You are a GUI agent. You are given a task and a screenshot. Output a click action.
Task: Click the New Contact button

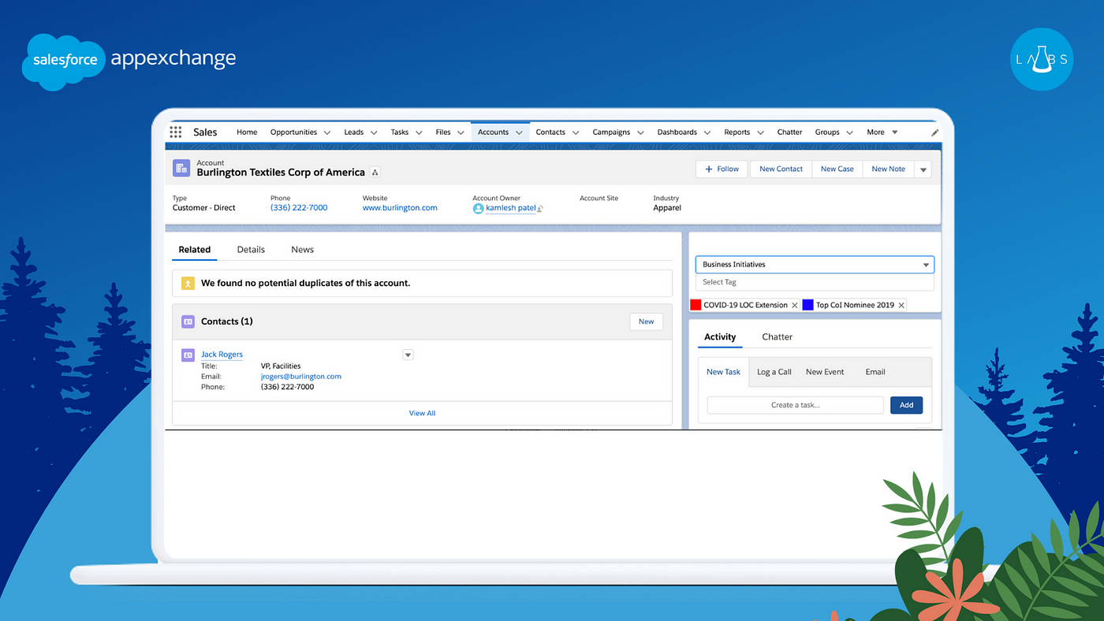pos(781,169)
